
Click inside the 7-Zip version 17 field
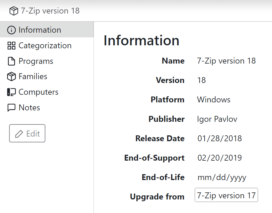(x=226, y=195)
